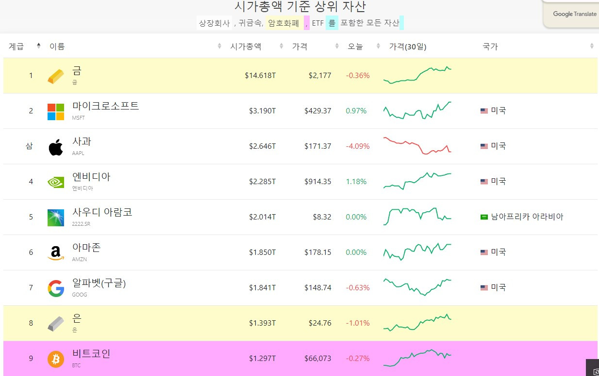599x376 pixels.
Task: Click the -4.09% change value
Action: tap(358, 146)
